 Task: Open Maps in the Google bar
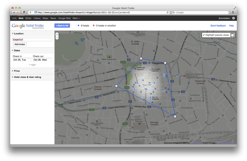pos(45,18)
